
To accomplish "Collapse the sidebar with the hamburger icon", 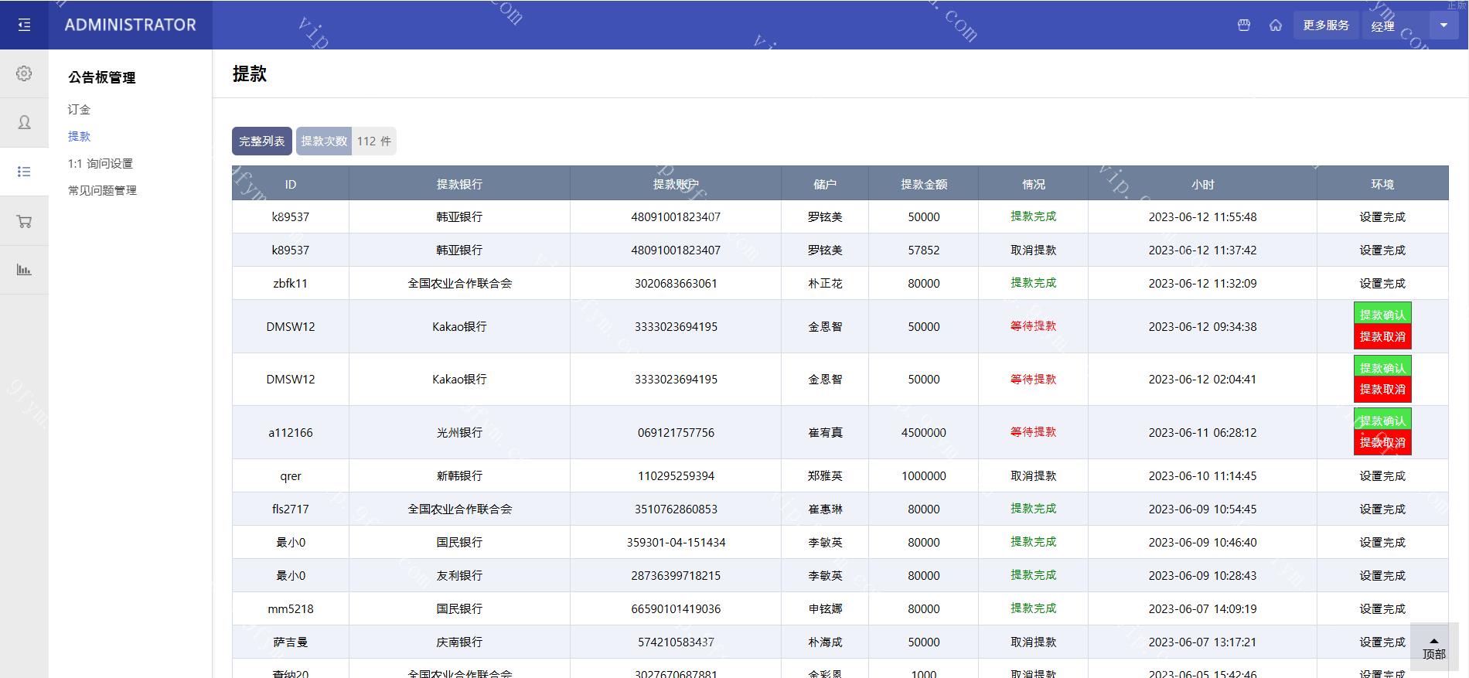I will tap(24, 25).
